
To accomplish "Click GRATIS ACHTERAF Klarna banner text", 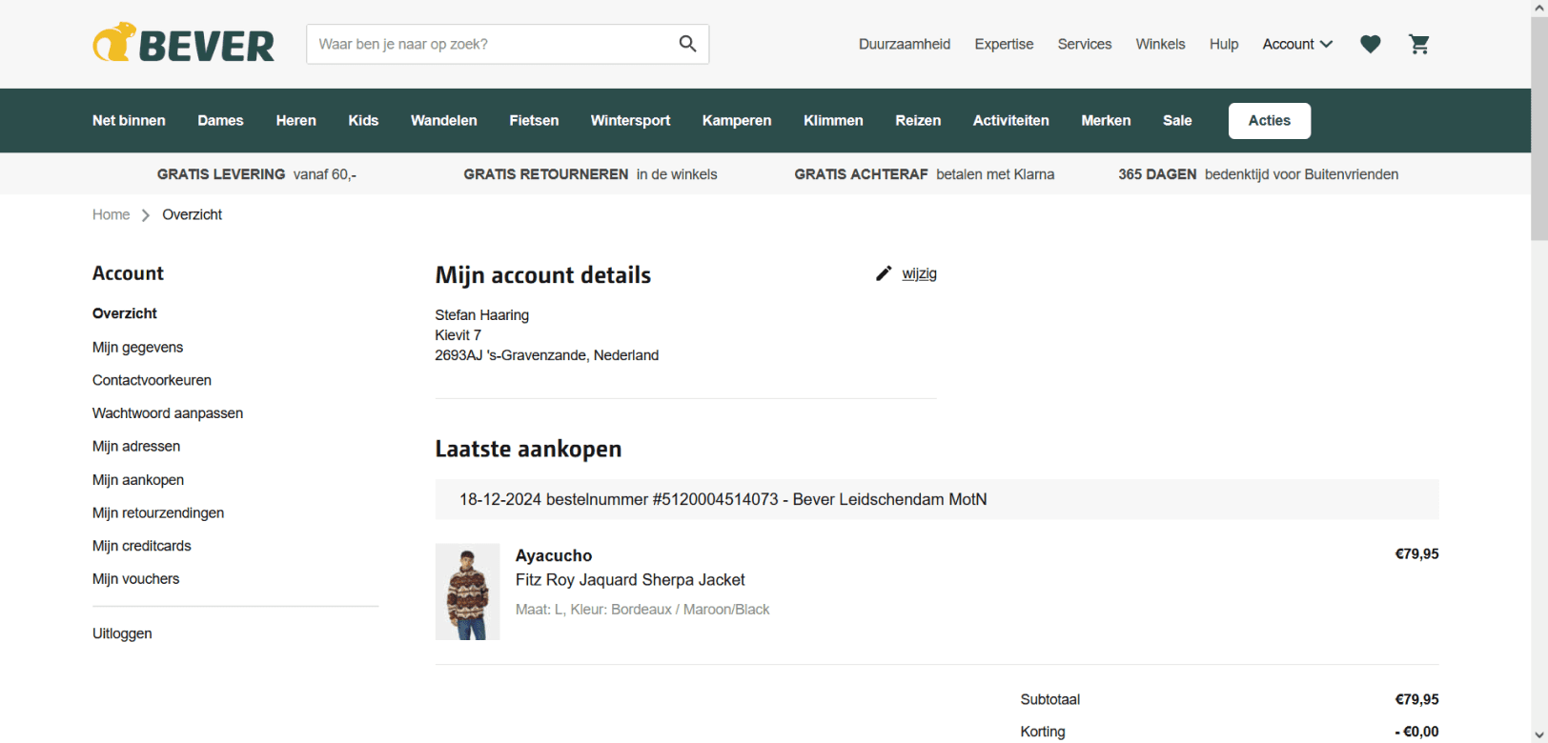I will (925, 174).
